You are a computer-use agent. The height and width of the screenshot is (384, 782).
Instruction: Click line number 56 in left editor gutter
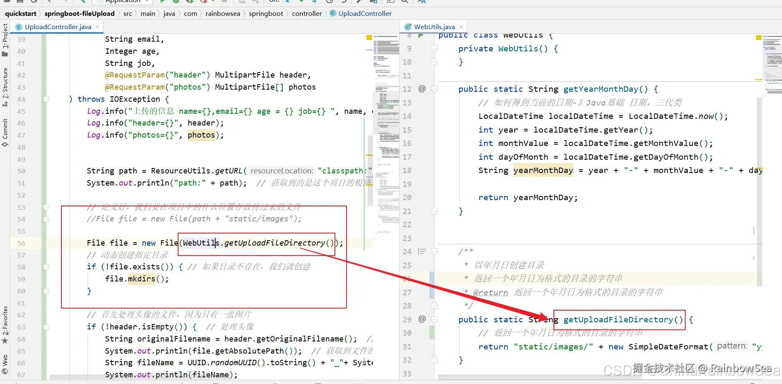point(21,243)
